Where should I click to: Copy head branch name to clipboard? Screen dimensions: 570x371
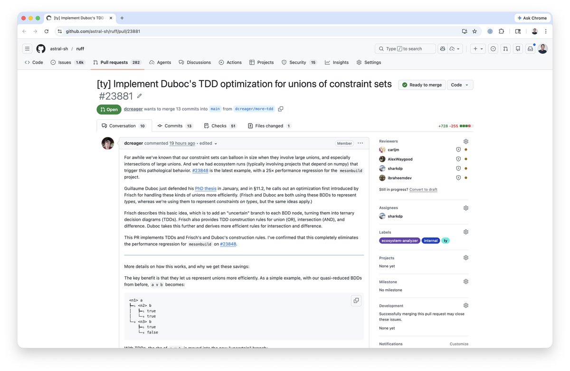pos(281,109)
